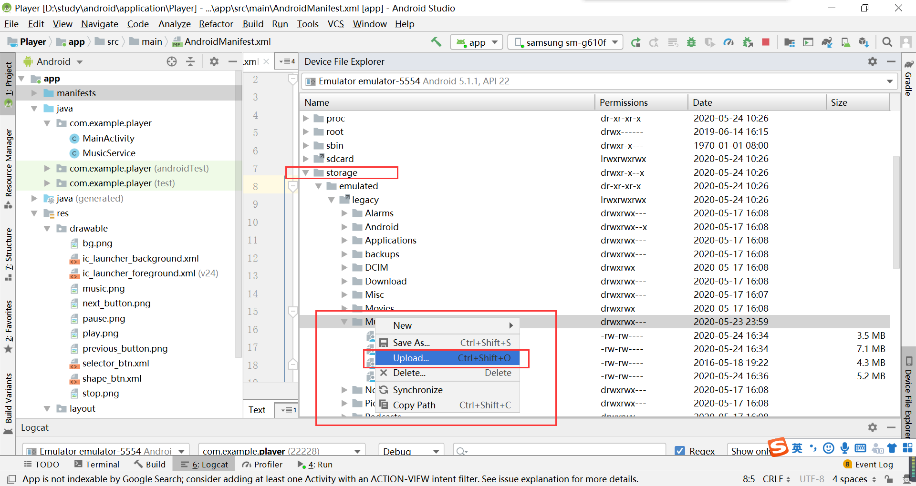Switch to the Terminal tool tab
Screen dimensions: 916x486
click(97, 464)
